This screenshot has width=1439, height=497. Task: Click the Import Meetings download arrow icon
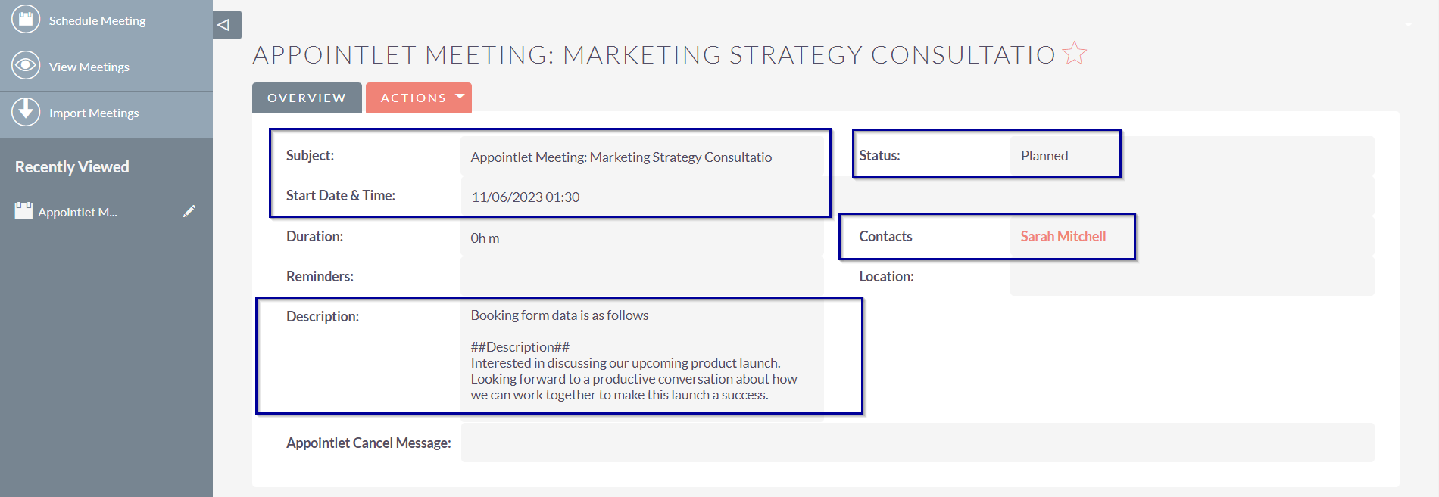click(x=26, y=112)
